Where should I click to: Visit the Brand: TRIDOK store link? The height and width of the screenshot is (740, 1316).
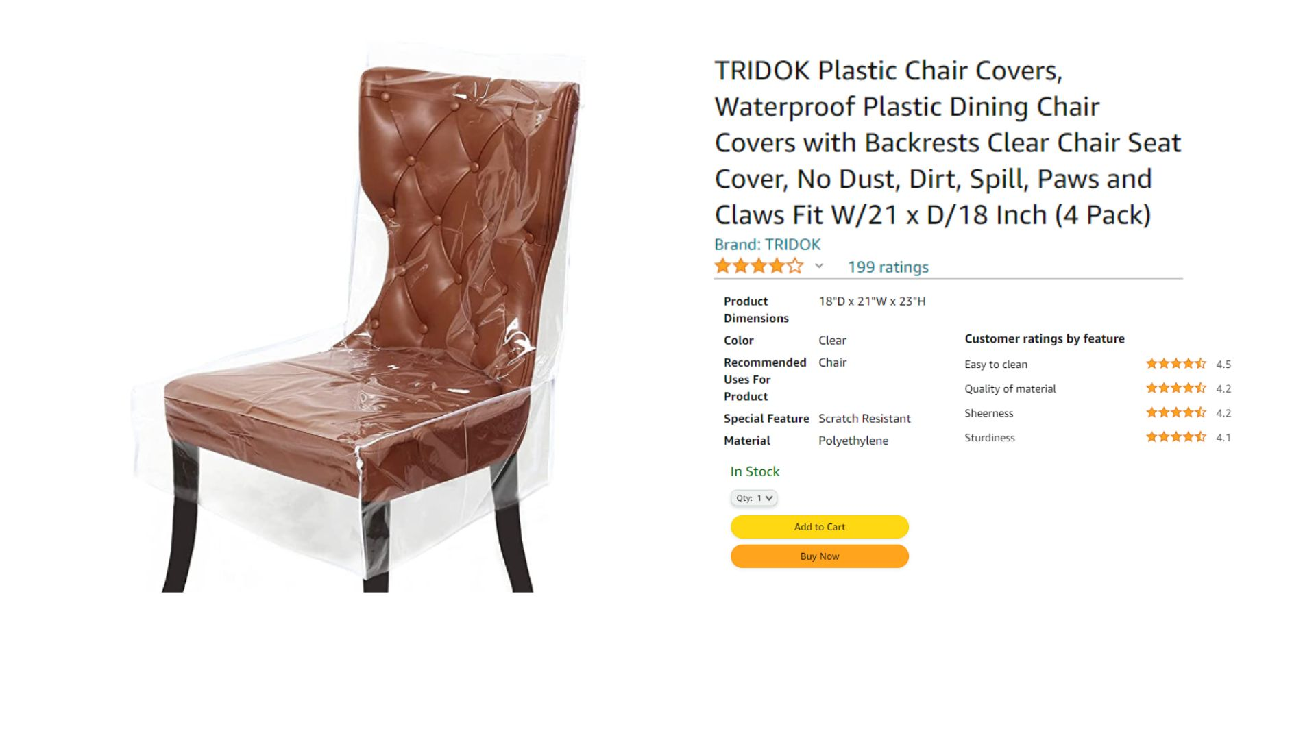(767, 245)
